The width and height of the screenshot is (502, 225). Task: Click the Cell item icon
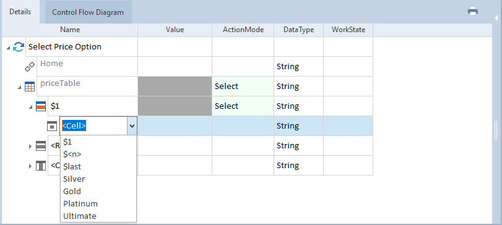(x=52, y=126)
